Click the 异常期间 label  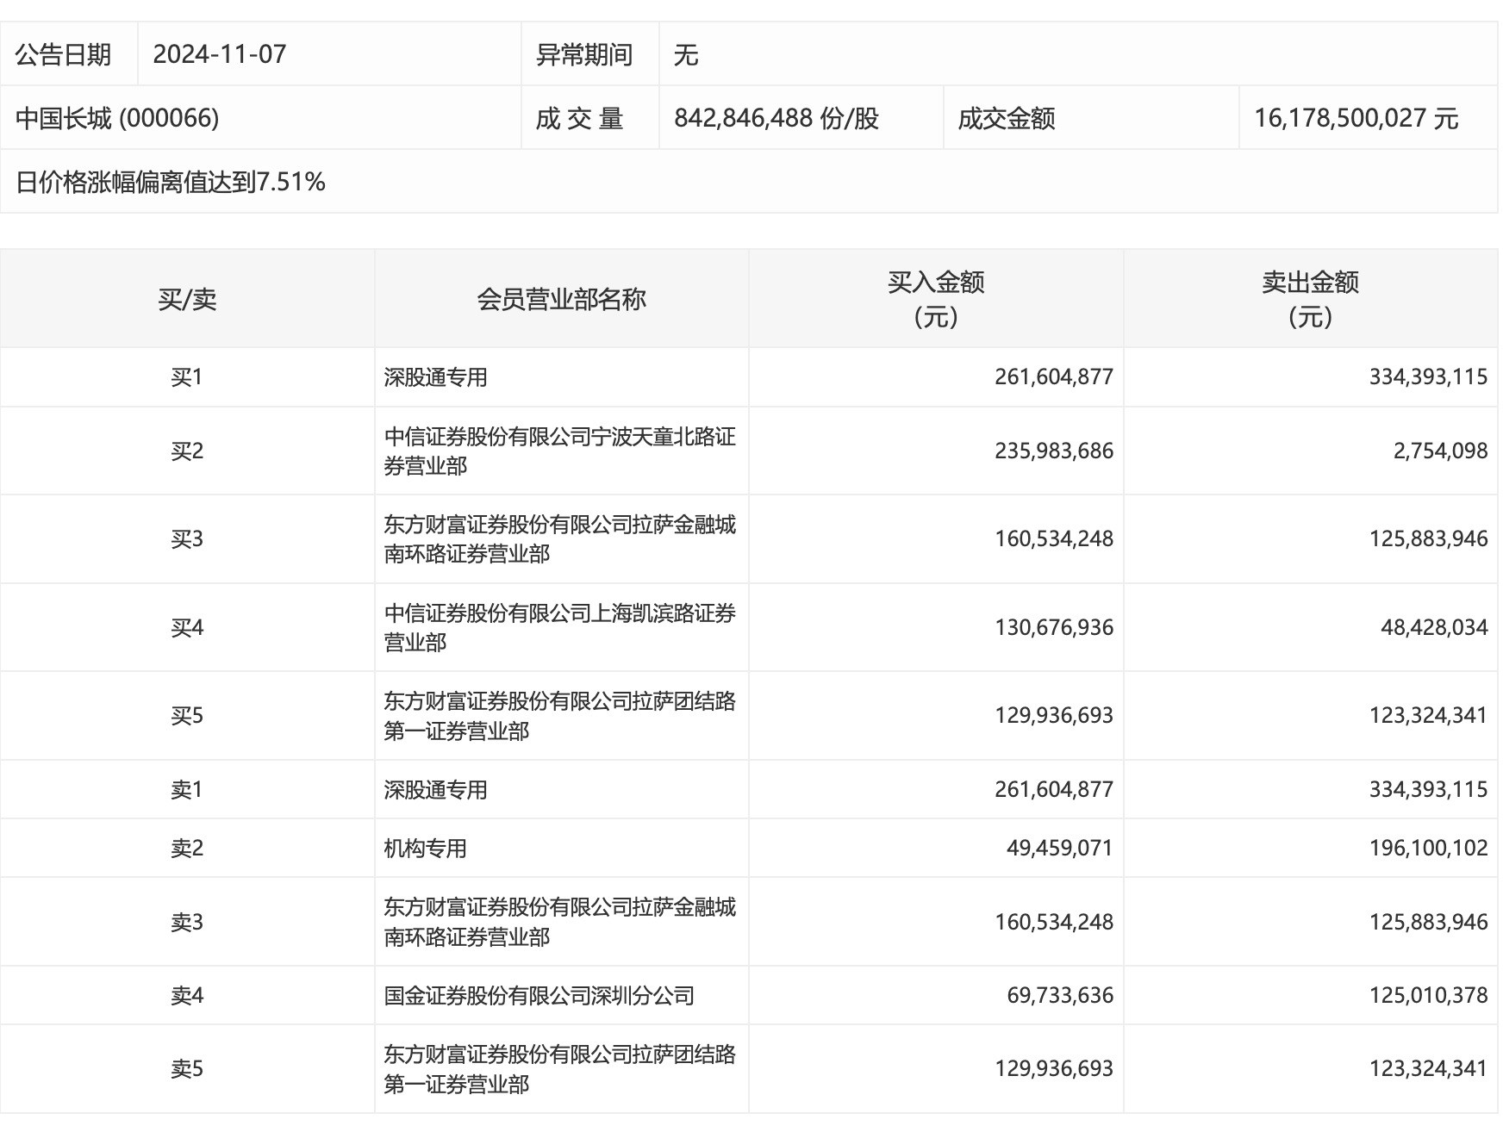click(x=584, y=54)
